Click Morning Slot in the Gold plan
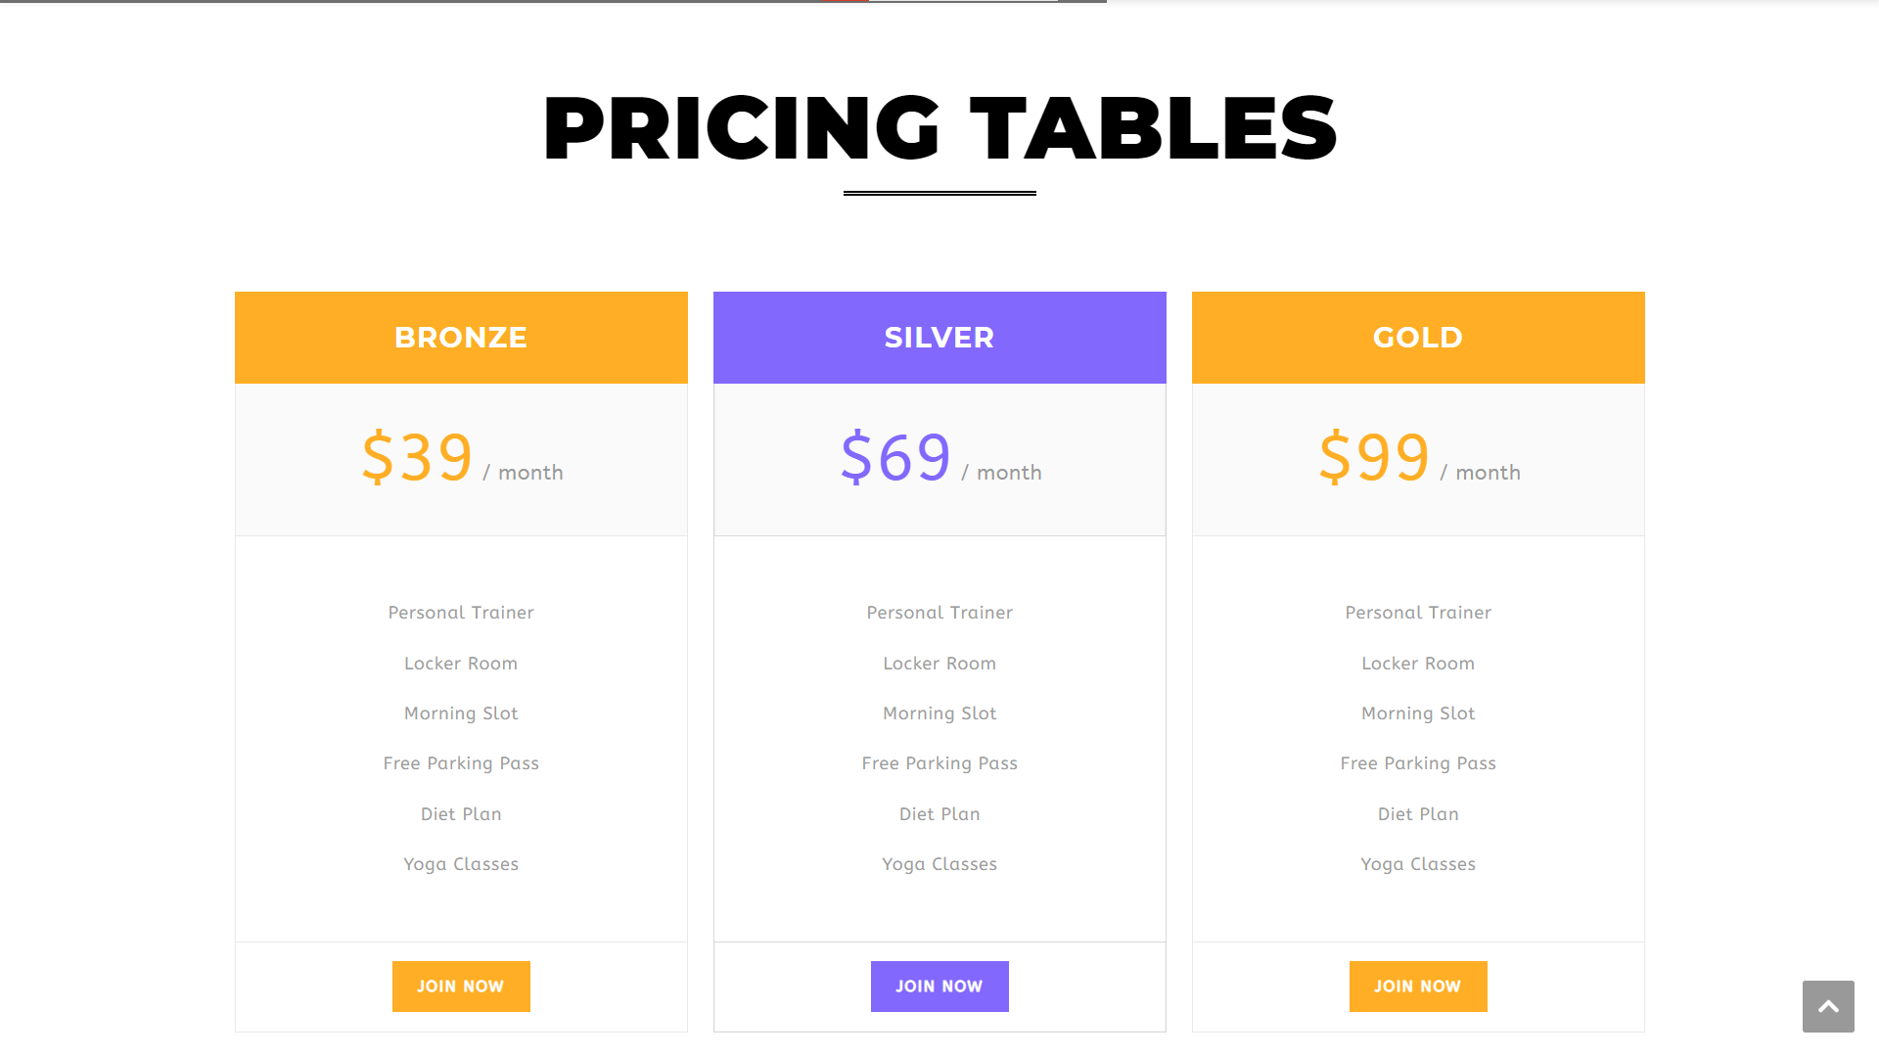 coord(1418,713)
